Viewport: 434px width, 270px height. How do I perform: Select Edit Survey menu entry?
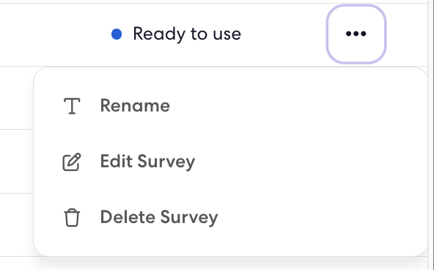[230, 161]
